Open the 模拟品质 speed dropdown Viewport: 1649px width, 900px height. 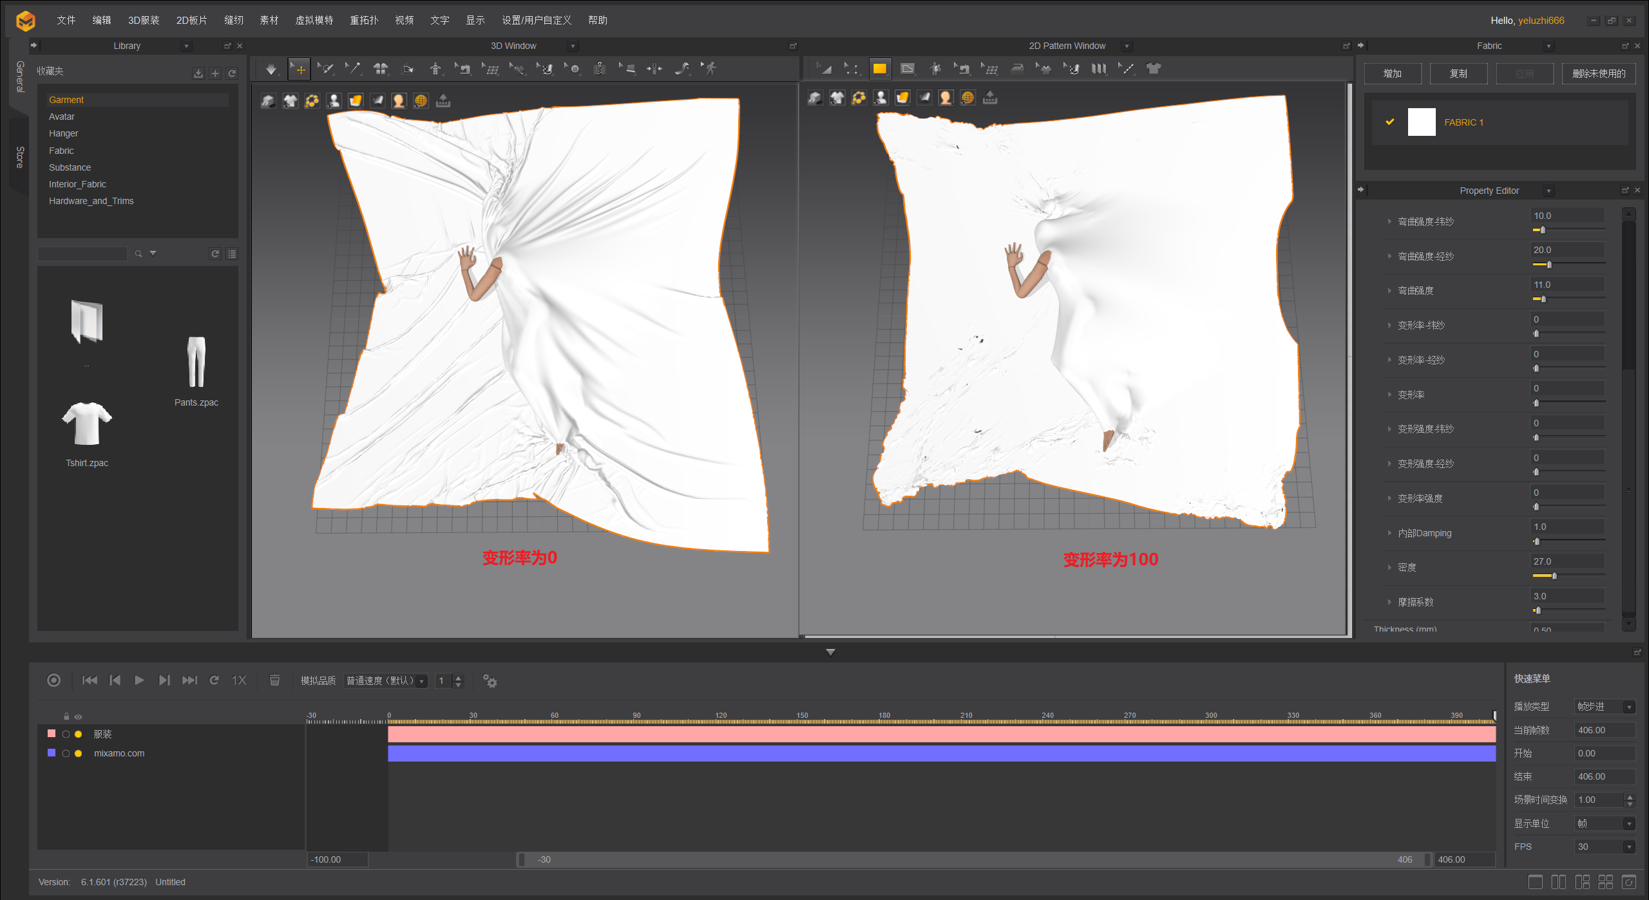tap(385, 680)
